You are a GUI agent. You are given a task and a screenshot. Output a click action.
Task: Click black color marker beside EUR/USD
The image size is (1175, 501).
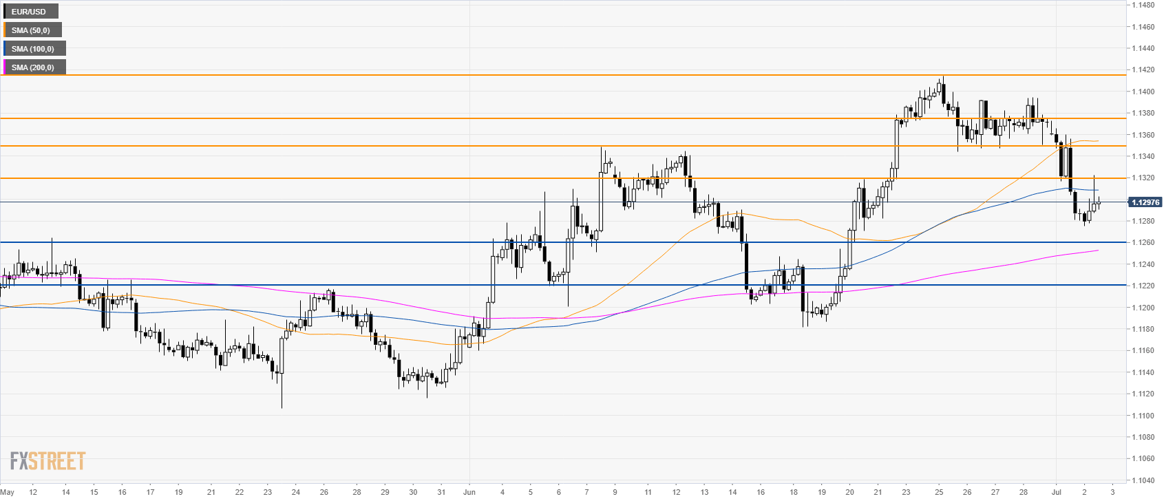pos(4,12)
